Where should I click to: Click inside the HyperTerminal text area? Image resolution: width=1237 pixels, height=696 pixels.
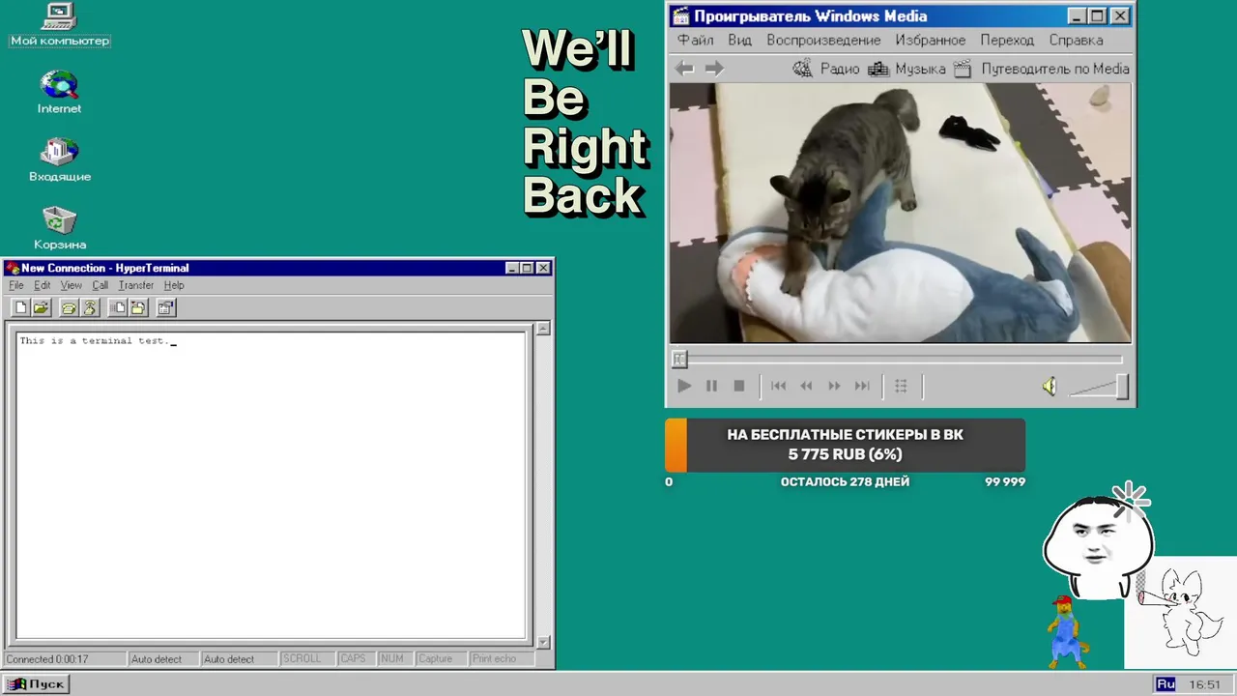point(272,485)
